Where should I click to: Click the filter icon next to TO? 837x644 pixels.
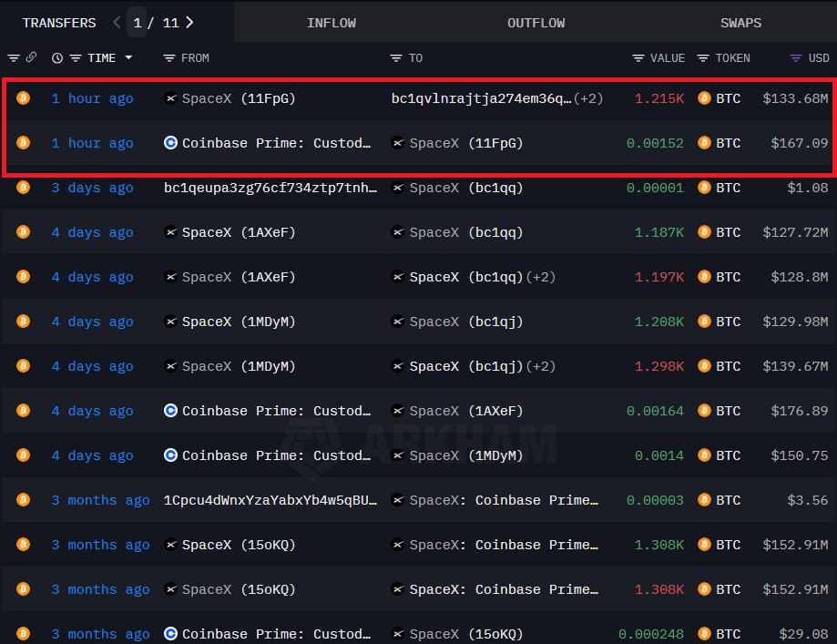(x=395, y=58)
